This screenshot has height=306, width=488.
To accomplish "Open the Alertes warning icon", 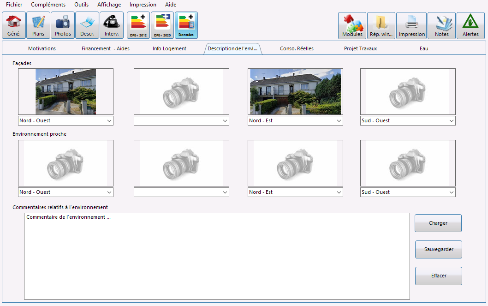I will [x=470, y=25].
